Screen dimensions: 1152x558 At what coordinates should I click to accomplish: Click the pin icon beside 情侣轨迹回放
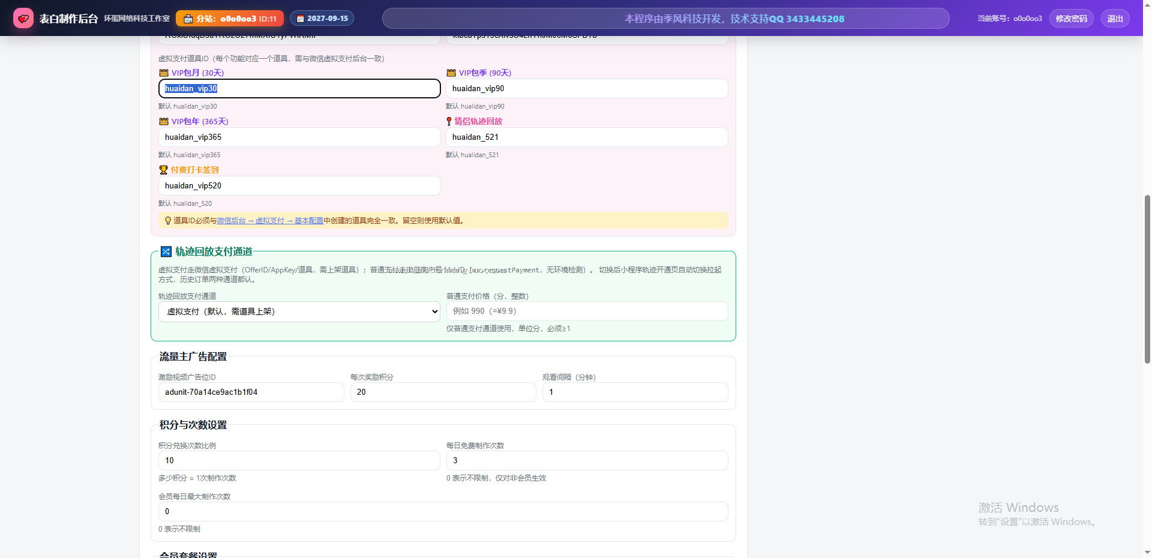tap(449, 121)
